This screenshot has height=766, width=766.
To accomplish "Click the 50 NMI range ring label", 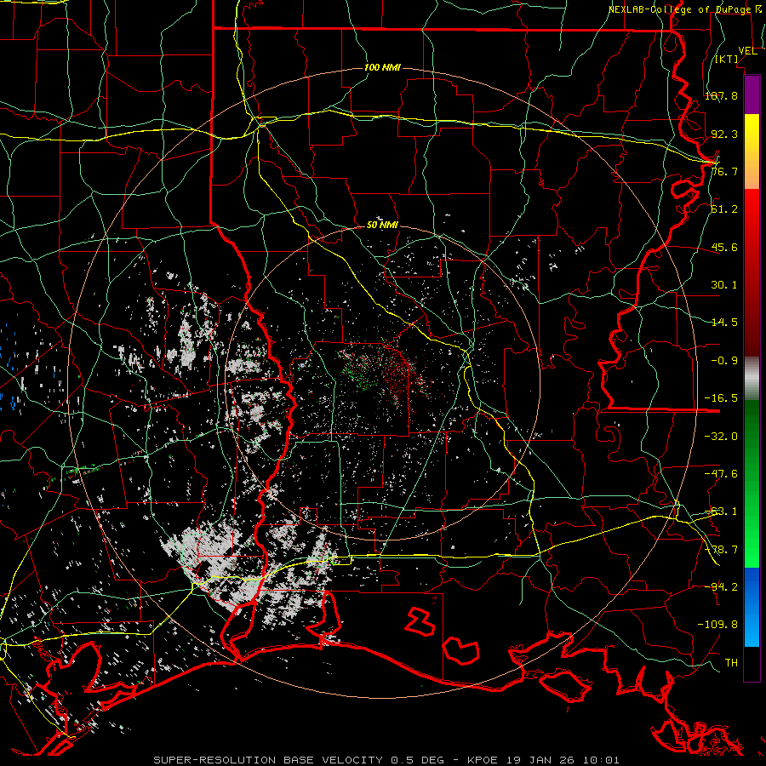I will tap(382, 226).
